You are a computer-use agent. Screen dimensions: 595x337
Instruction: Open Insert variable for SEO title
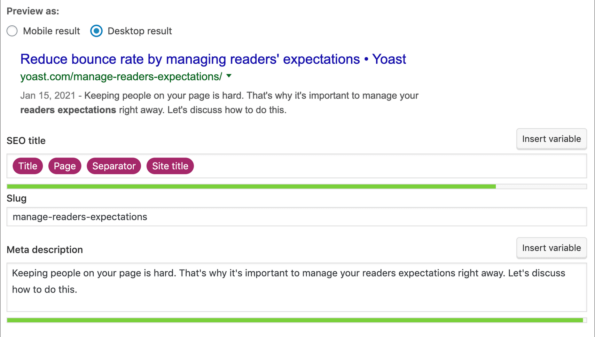click(551, 139)
